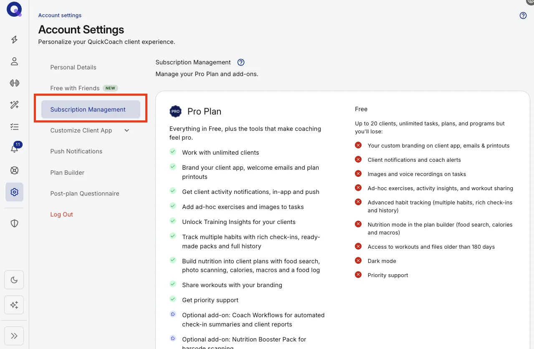The width and height of the screenshot is (534, 349).
Task: Open the magic wand icon in sidebar
Action: point(15,104)
